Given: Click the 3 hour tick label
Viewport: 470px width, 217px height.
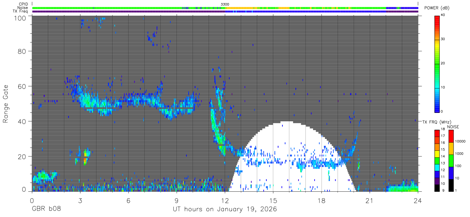Looking at the screenshot, I should click(x=80, y=201).
